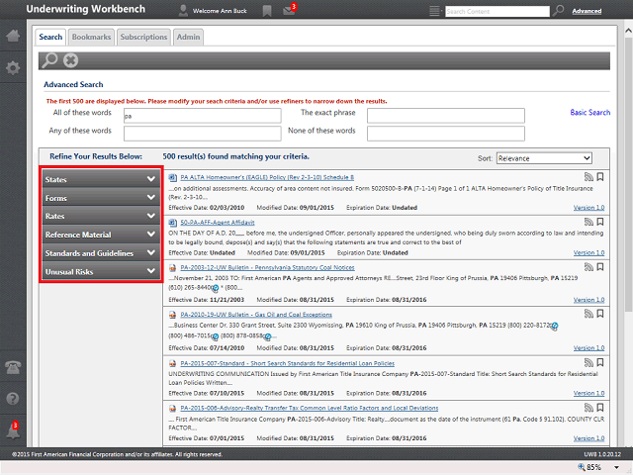
Task: Open Version 1.0 of PA ALTA Homeowner's result
Action: tap(588, 208)
